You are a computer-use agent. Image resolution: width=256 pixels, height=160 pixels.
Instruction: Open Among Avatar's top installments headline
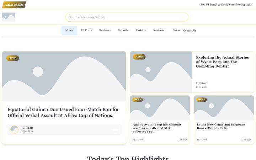157,128
